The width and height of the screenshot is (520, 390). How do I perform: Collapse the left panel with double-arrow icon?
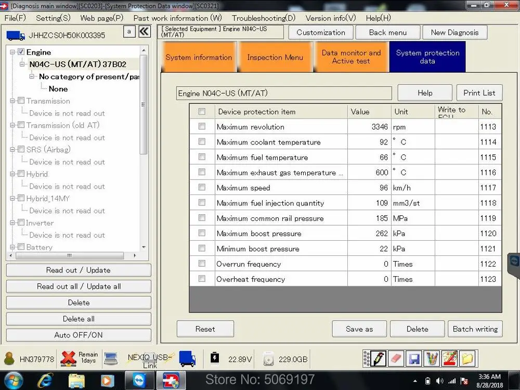[x=144, y=32]
